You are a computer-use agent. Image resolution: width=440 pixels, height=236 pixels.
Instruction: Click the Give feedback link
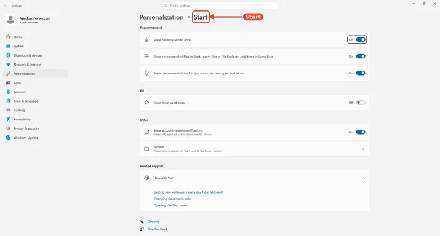pyautogui.click(x=158, y=229)
